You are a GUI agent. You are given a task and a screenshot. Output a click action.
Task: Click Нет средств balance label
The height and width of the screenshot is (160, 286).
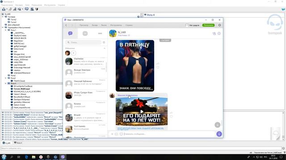point(194,25)
